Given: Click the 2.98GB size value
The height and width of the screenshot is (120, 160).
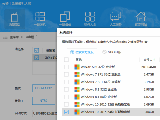Looking at the screenshot, I should 149,89.
